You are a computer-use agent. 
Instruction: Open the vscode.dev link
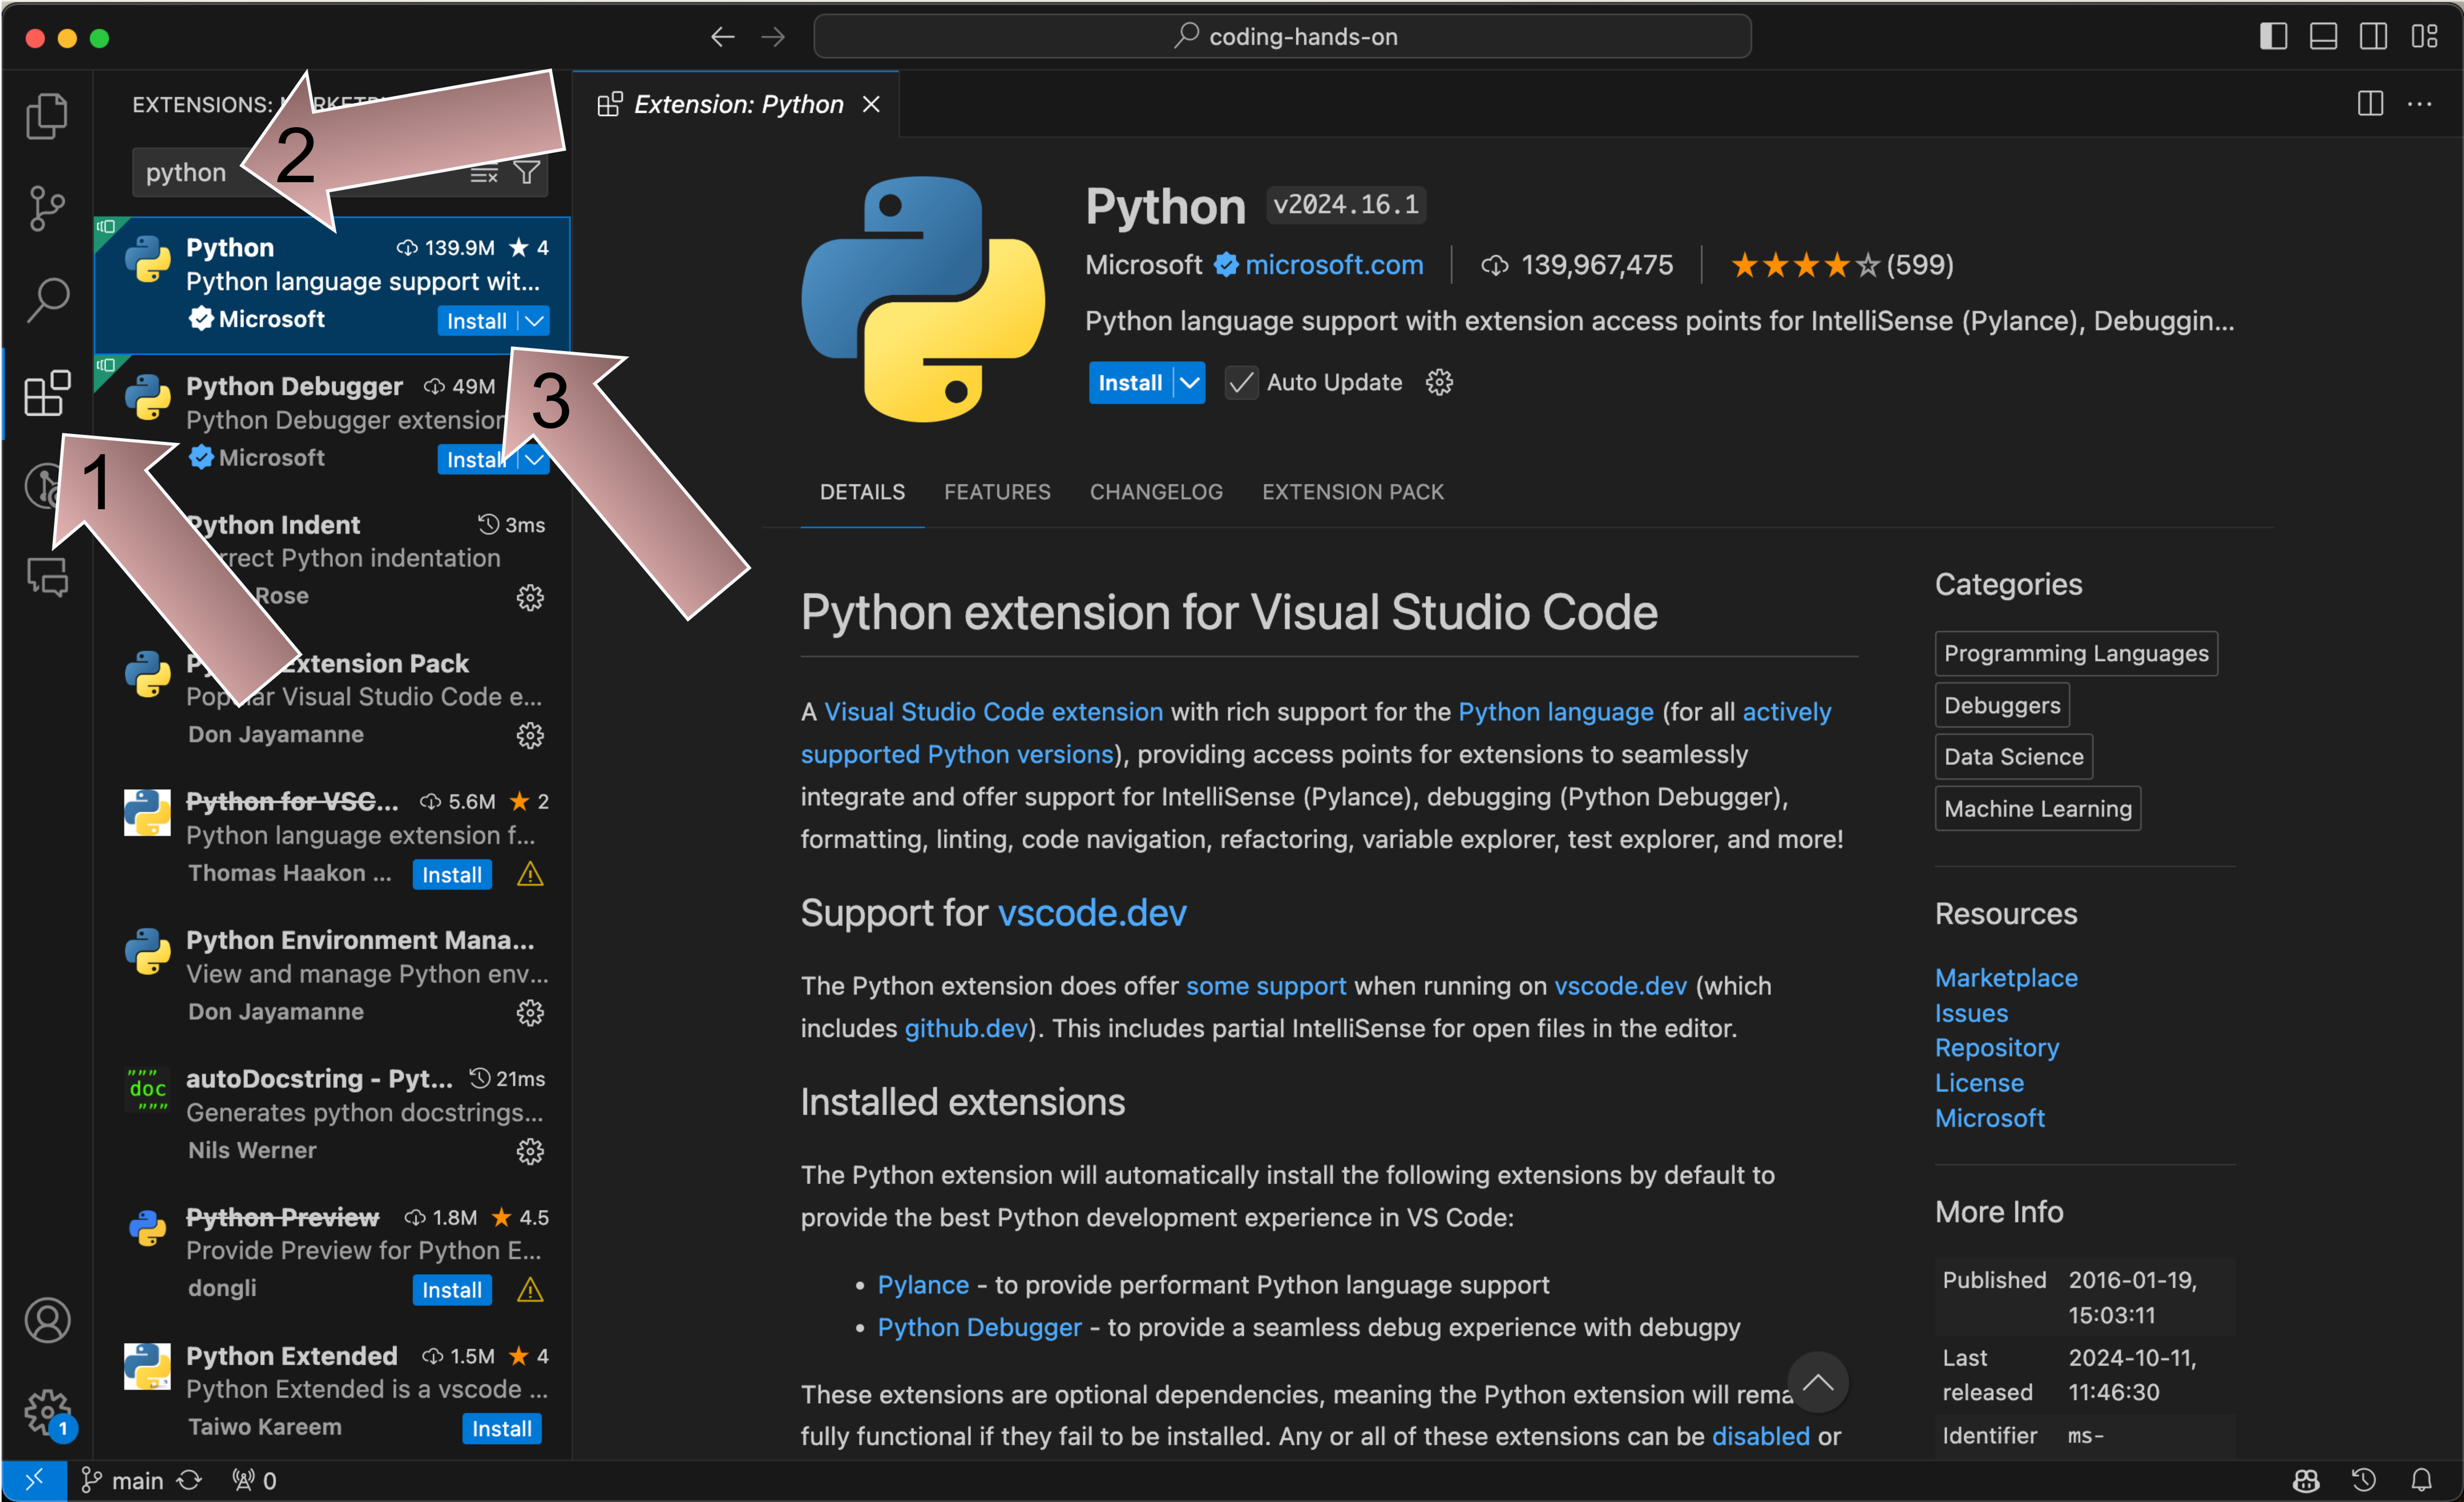[x=1091, y=912]
